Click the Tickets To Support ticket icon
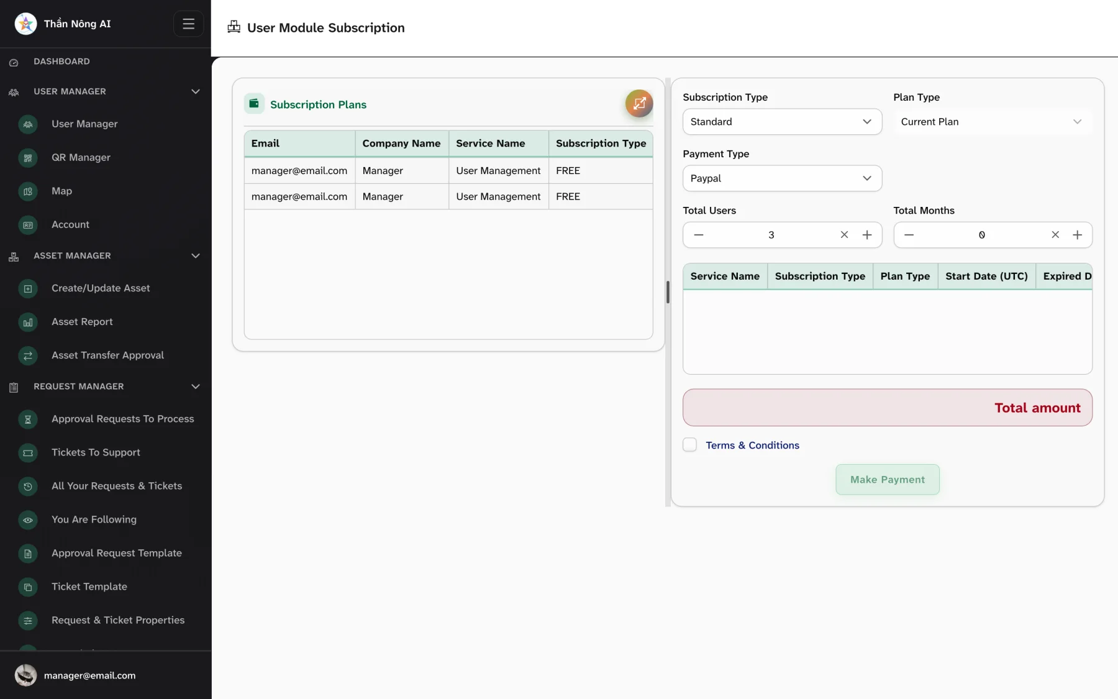This screenshot has width=1118, height=699. (x=28, y=453)
